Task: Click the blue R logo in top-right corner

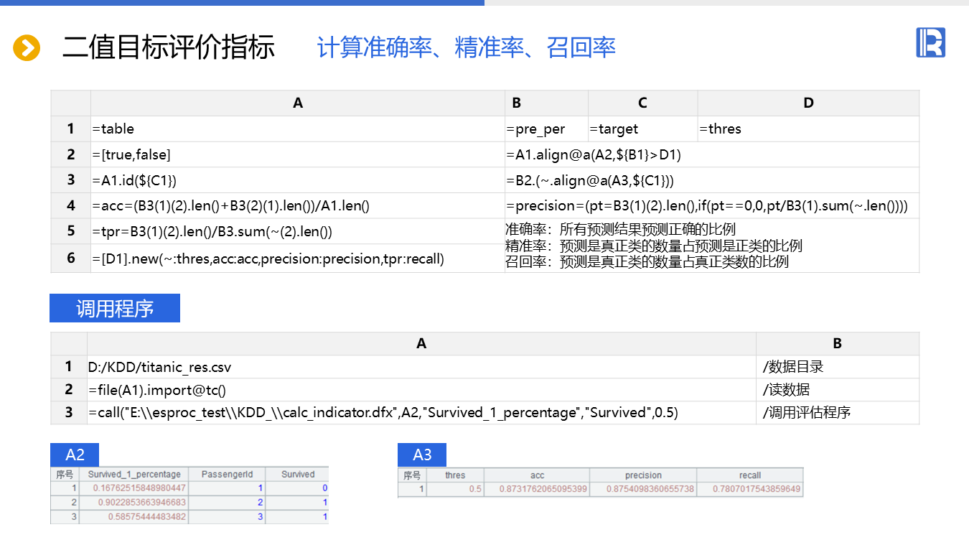Action: click(930, 42)
